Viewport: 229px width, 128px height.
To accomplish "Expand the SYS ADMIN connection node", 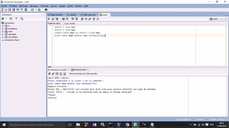I will (3, 37).
